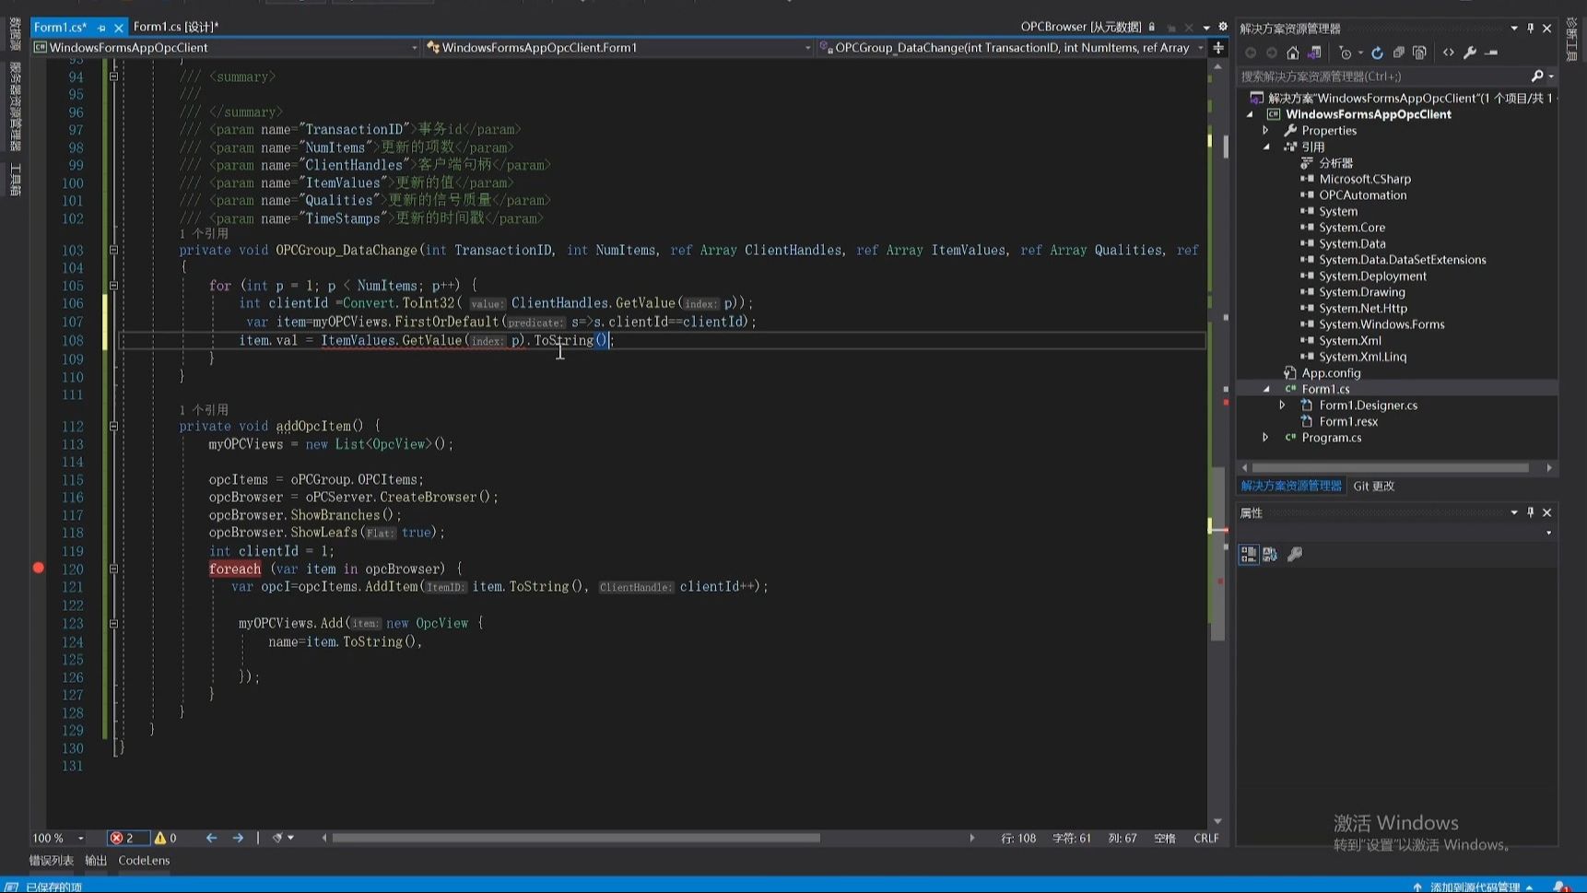Switch to Form1.cs [设计] tab
Viewport: 1587px width, 893px height.
(176, 27)
